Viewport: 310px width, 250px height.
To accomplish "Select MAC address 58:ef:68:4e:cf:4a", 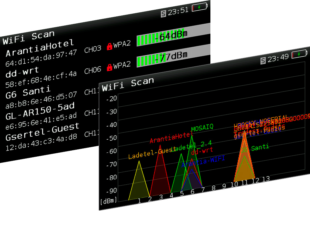I will coord(41,79).
